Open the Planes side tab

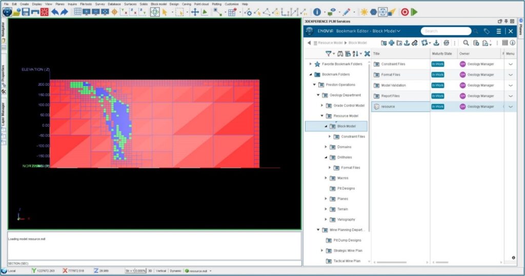click(521, 28)
